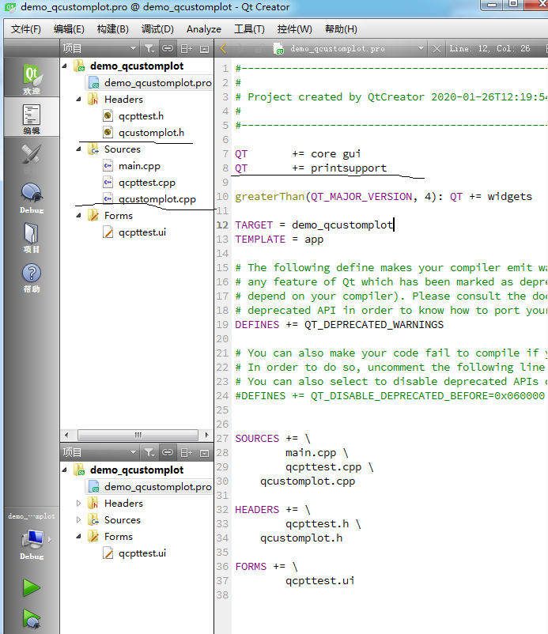Screen dimensions: 548x634
Task: Open the bottom panel's 项目 view dropdown
Action: click(x=99, y=452)
